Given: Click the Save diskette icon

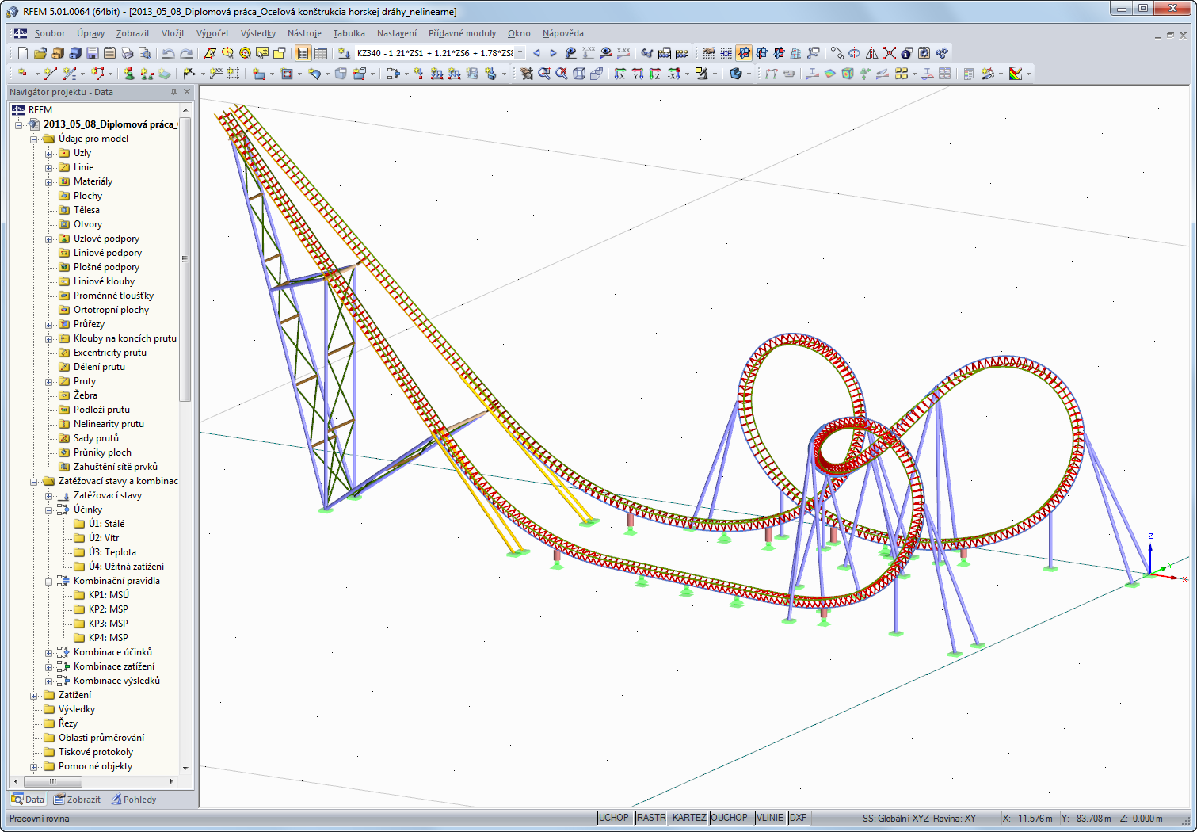Looking at the screenshot, I should (x=93, y=53).
